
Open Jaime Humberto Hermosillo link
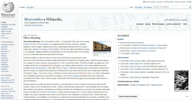click(x=140, y=69)
